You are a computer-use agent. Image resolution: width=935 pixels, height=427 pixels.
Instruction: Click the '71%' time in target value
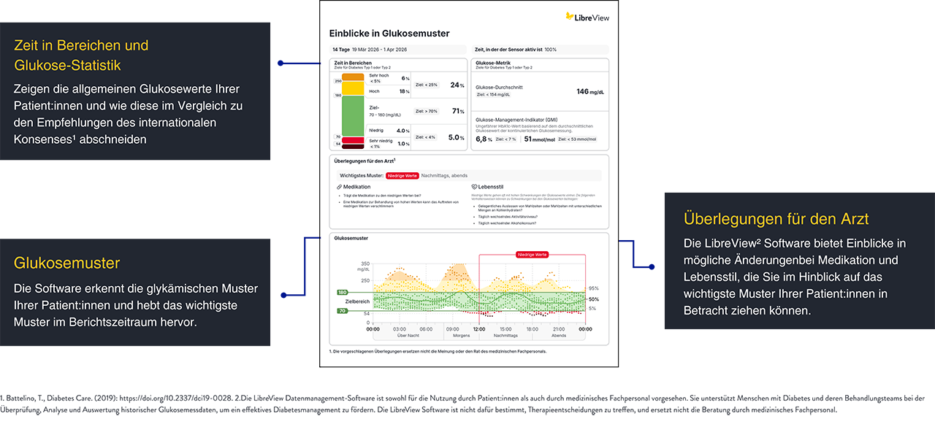(x=458, y=111)
